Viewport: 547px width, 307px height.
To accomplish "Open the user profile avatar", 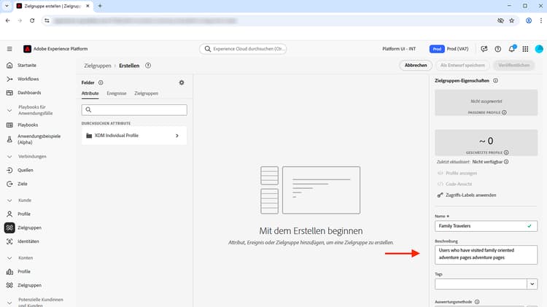I will 539,49.
